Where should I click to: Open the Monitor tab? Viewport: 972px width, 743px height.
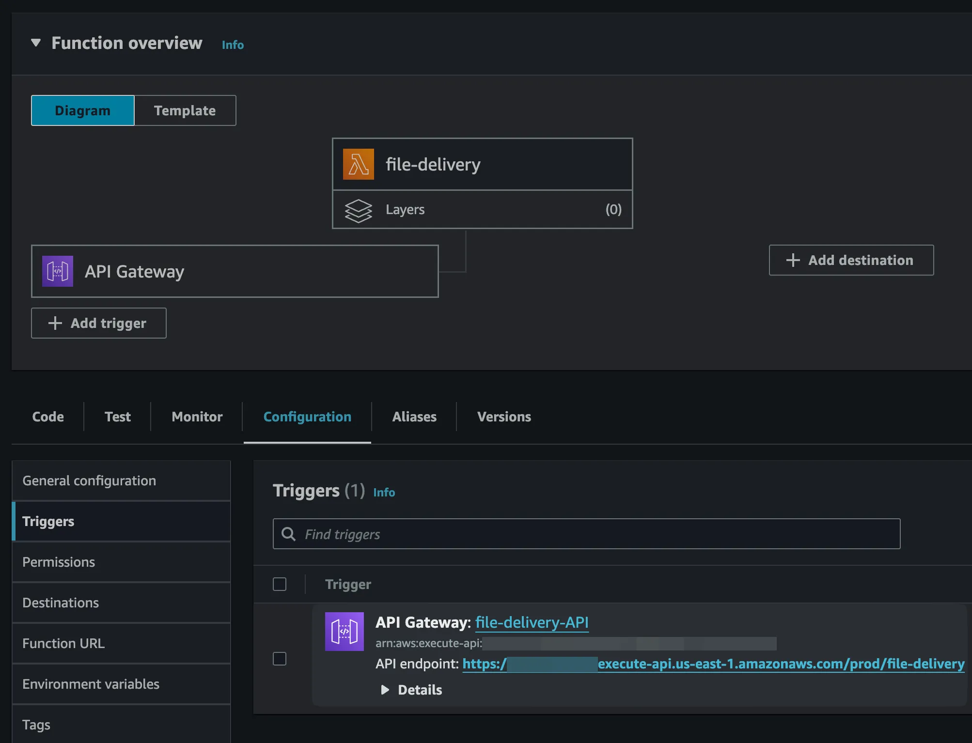pyautogui.click(x=197, y=417)
